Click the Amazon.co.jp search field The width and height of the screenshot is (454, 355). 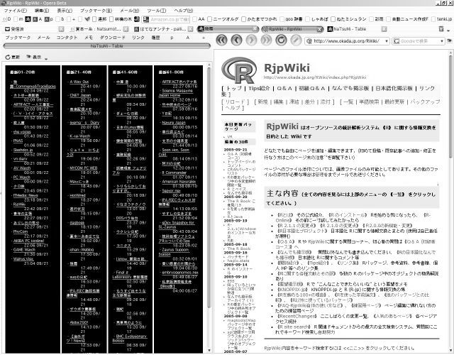point(165,19)
